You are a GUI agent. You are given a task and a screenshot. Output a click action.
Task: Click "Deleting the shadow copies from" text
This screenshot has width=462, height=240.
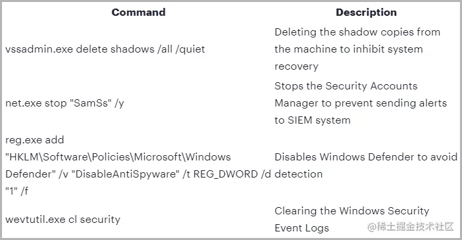point(357,32)
